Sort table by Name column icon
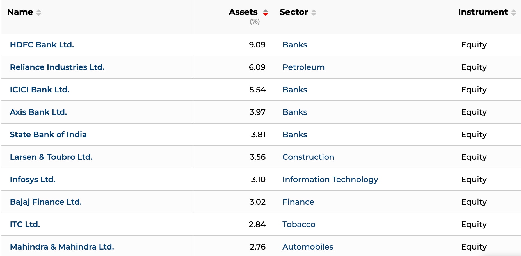The width and height of the screenshot is (521, 256). [x=39, y=13]
